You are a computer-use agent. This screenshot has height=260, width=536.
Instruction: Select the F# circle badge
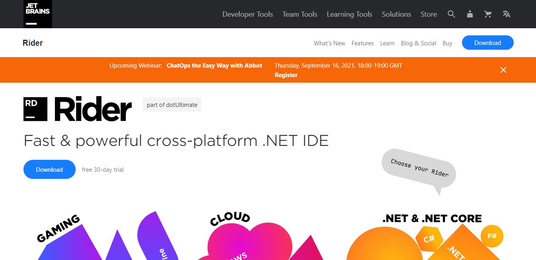[492, 236]
